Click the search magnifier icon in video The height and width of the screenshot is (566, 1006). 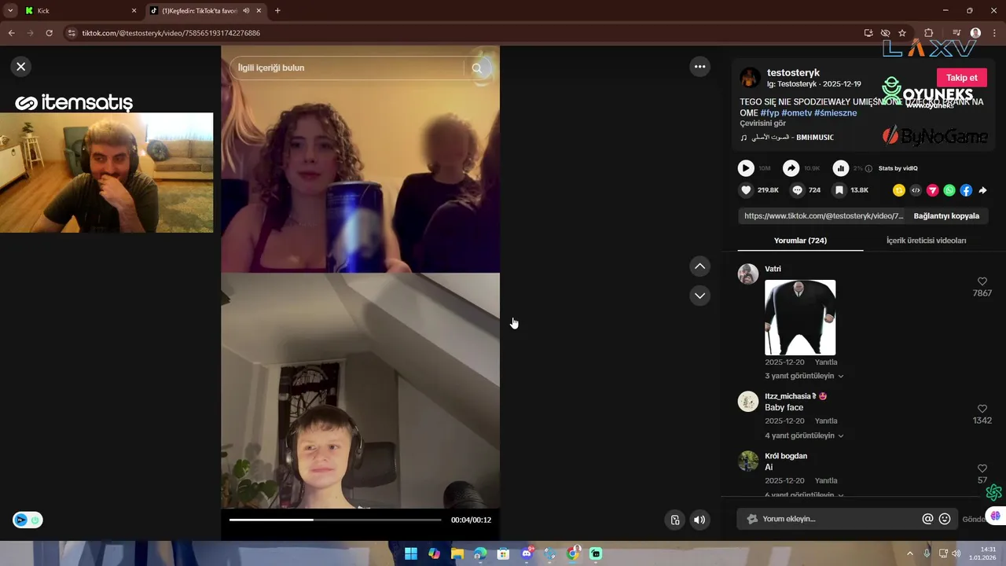[476, 68]
